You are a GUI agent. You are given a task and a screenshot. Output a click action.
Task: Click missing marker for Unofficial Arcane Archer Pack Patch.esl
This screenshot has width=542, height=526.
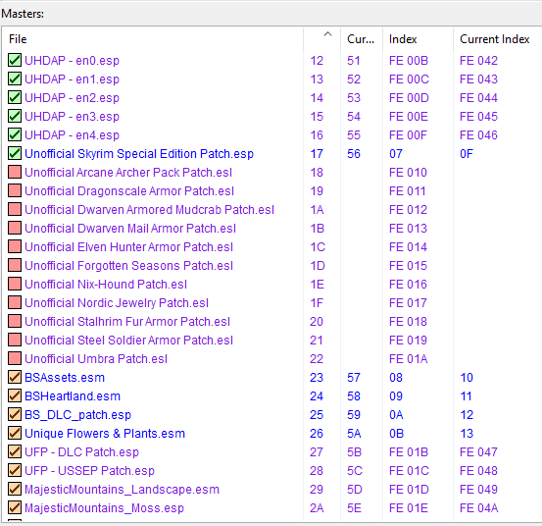click(15, 172)
